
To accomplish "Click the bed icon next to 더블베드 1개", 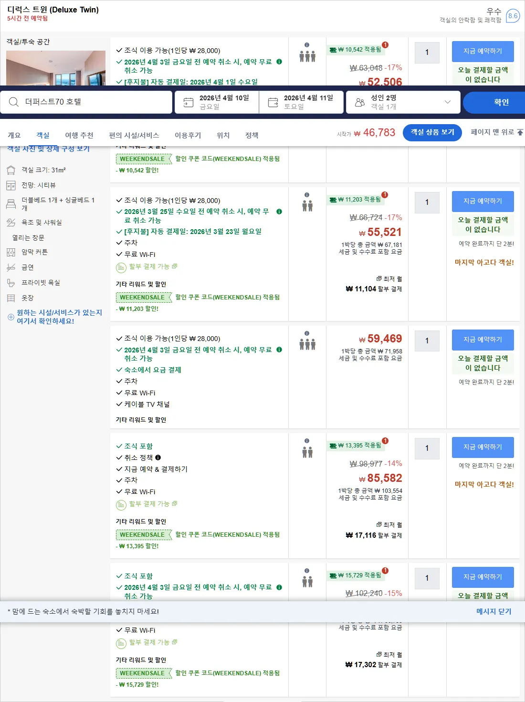I will (11, 204).
